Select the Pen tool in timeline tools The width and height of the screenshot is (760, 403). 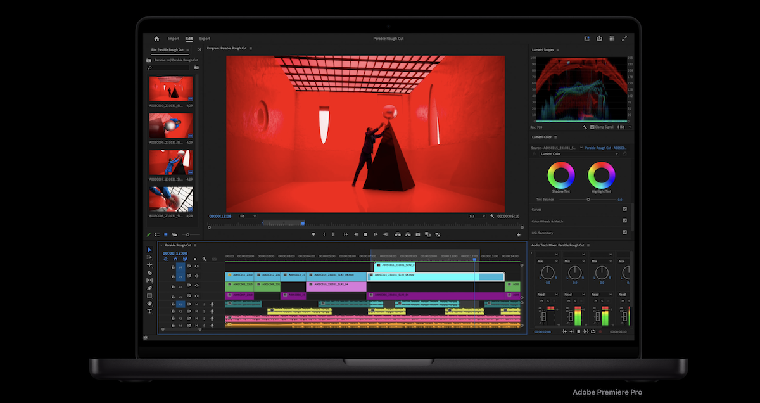150,288
